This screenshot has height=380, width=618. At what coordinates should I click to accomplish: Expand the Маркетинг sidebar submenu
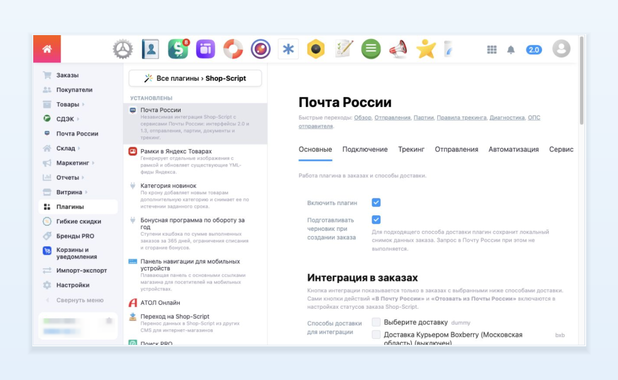(93, 163)
